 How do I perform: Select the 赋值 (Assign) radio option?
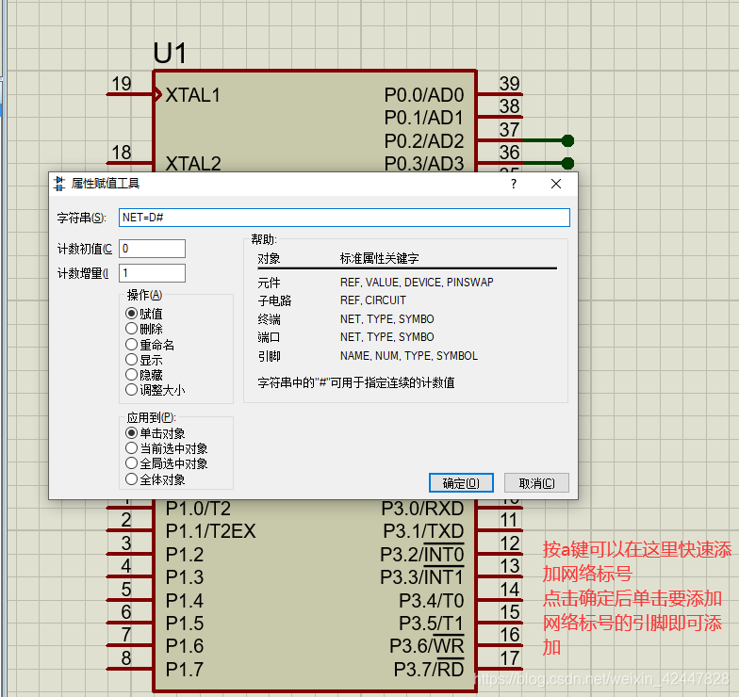tap(144, 313)
